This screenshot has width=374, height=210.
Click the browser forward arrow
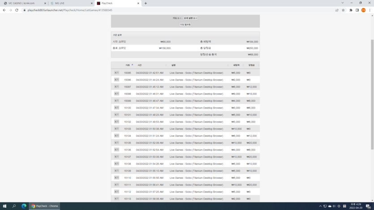[10, 10]
